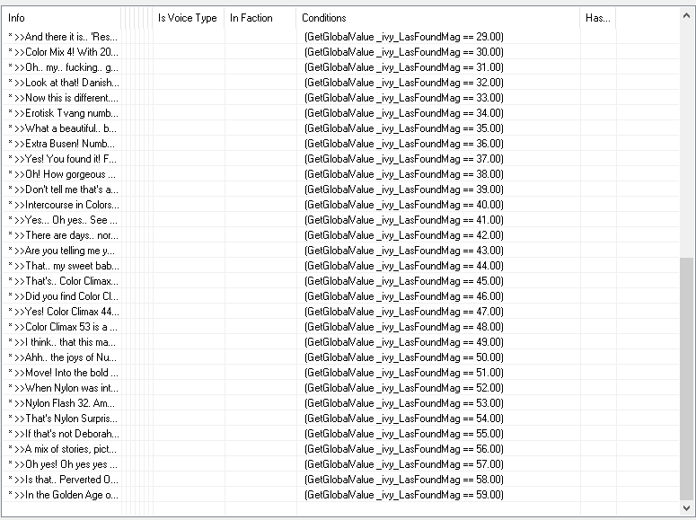Click the condition _ivy_LasFoundMag == 50.00
This screenshot has height=520, width=696.
click(404, 357)
